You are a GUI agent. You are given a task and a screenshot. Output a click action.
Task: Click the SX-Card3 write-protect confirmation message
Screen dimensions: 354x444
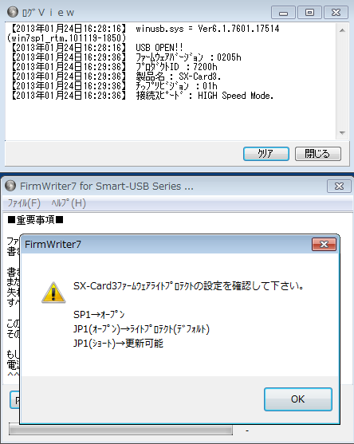click(x=188, y=286)
